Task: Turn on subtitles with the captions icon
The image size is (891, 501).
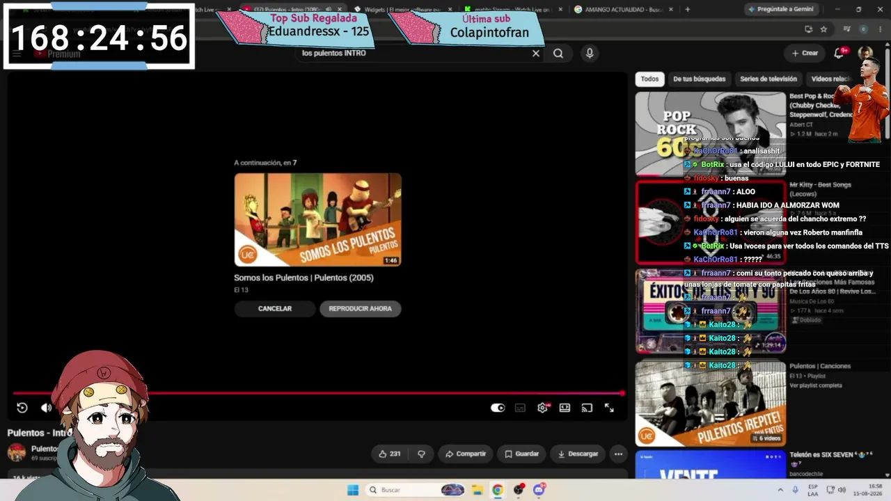Action: 520,408
